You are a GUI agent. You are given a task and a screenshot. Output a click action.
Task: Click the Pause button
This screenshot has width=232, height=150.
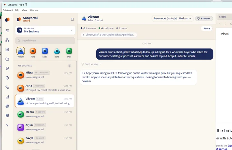pyautogui.click(x=207, y=28)
